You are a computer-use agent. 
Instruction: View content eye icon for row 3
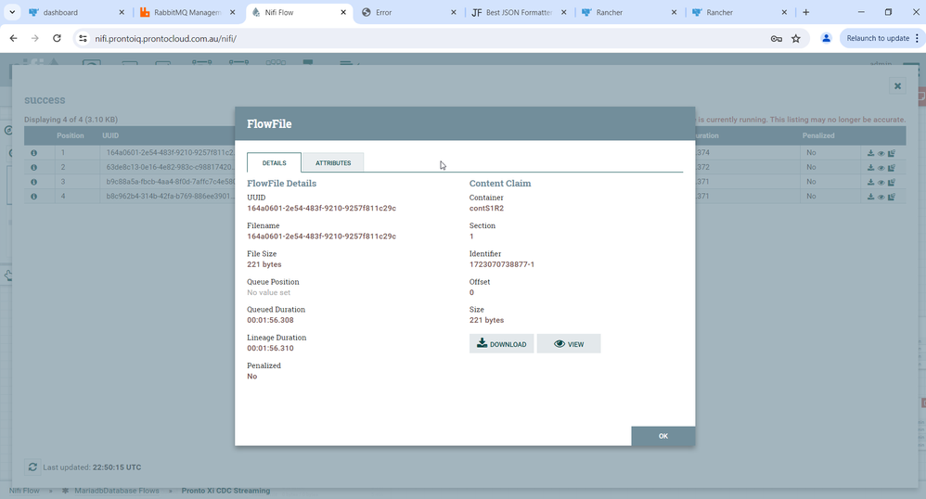click(x=881, y=182)
